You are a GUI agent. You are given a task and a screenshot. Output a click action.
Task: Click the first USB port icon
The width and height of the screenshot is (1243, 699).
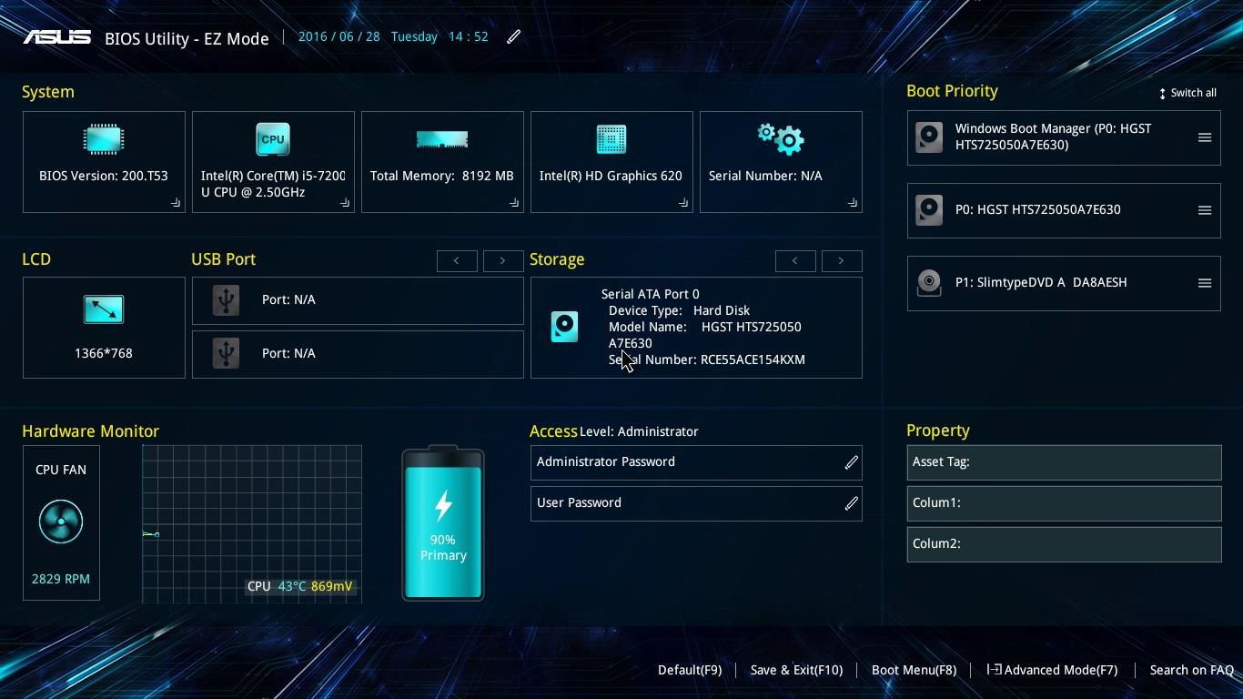coord(226,299)
